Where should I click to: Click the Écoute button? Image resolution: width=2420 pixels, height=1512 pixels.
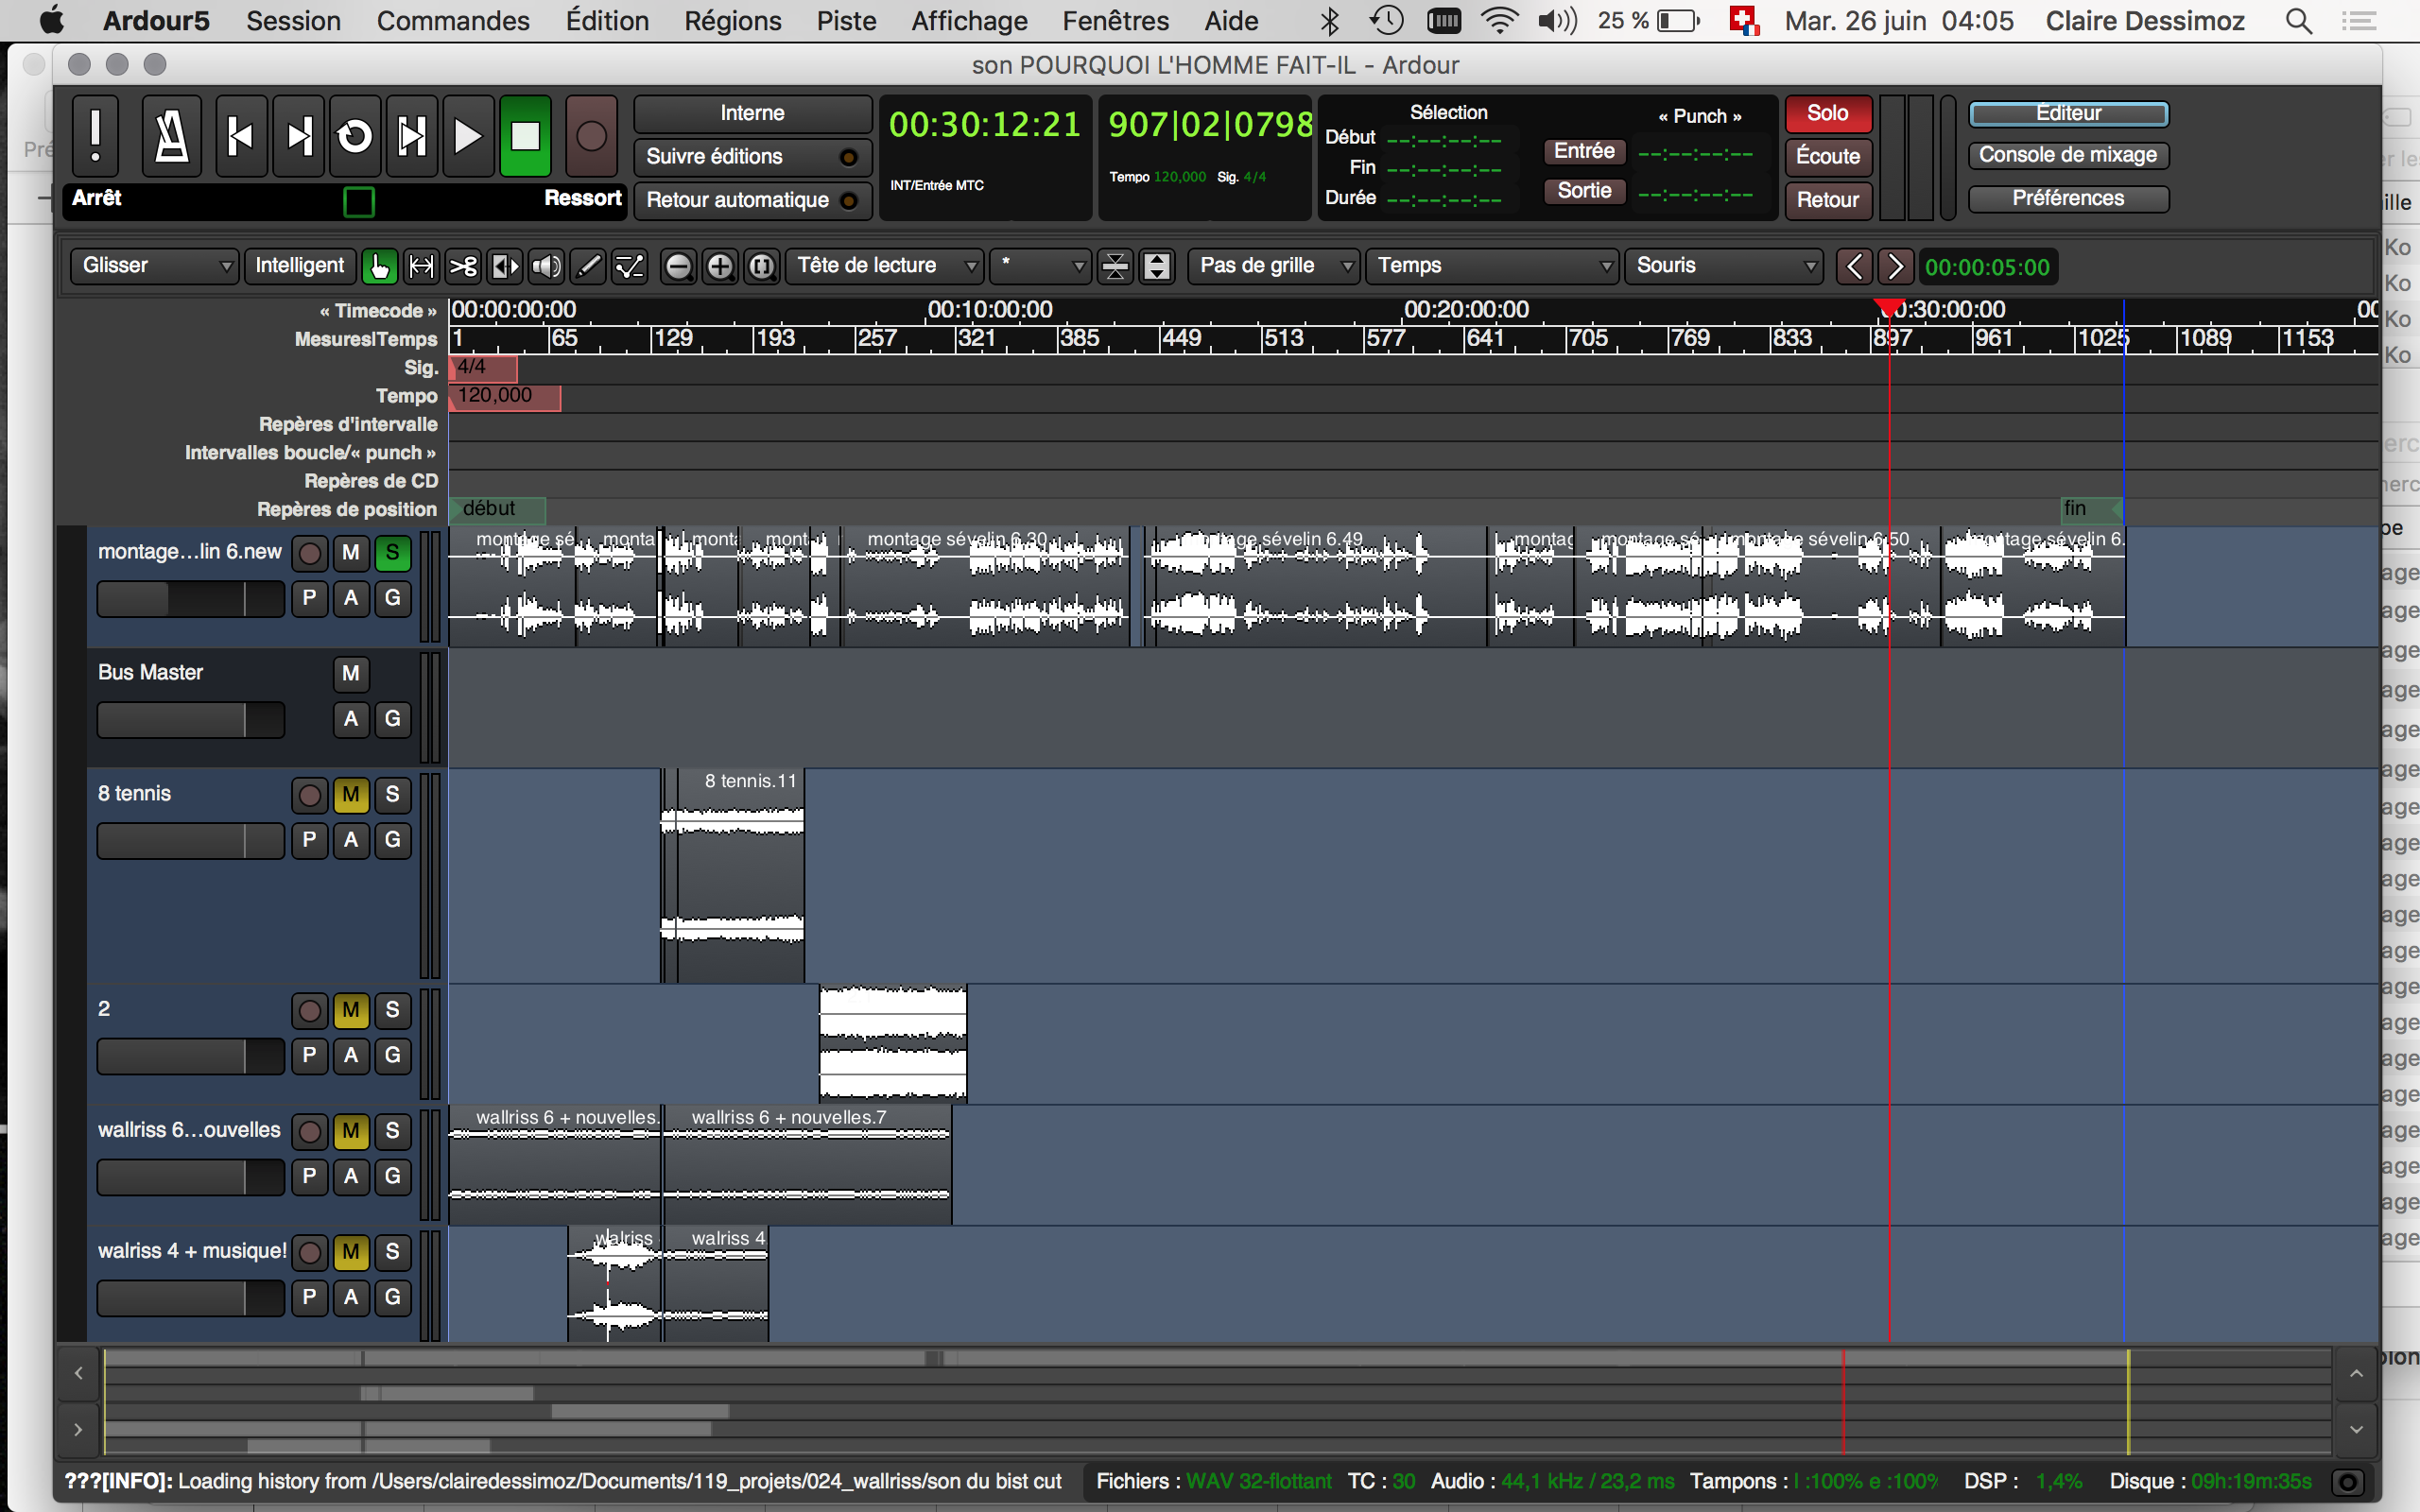tap(1828, 157)
